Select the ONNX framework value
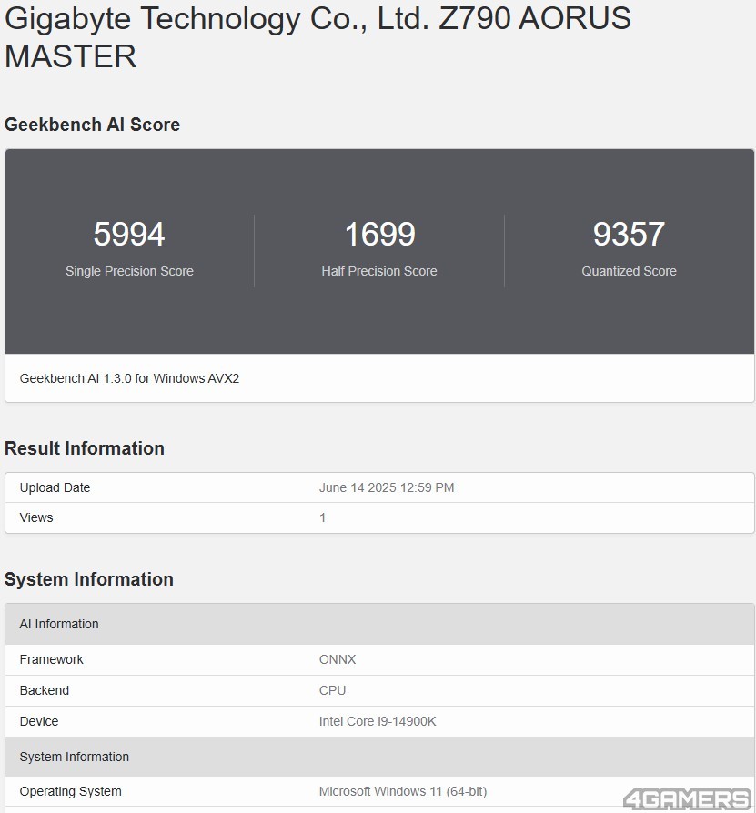 (x=338, y=659)
